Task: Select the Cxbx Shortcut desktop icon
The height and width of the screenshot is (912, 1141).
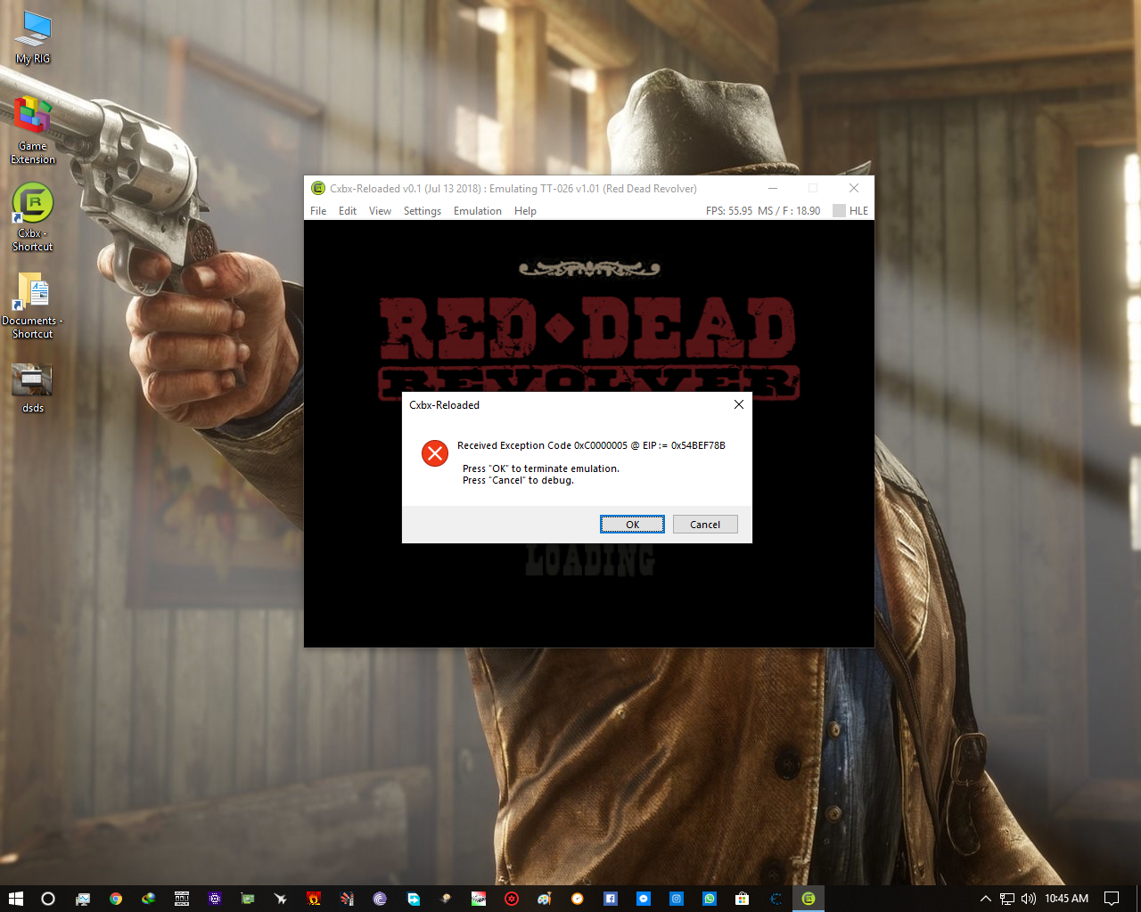Action: tap(33, 217)
